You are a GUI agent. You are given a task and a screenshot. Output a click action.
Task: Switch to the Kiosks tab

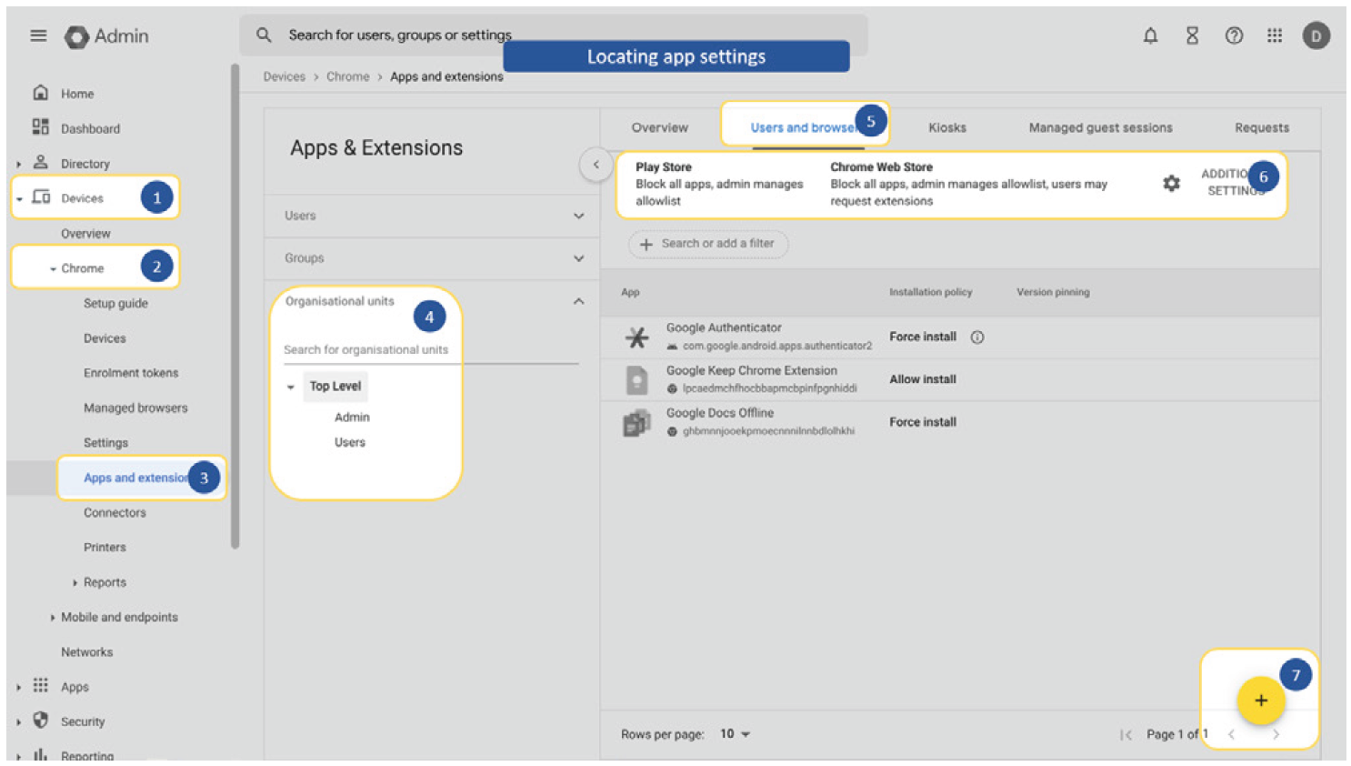(x=947, y=127)
